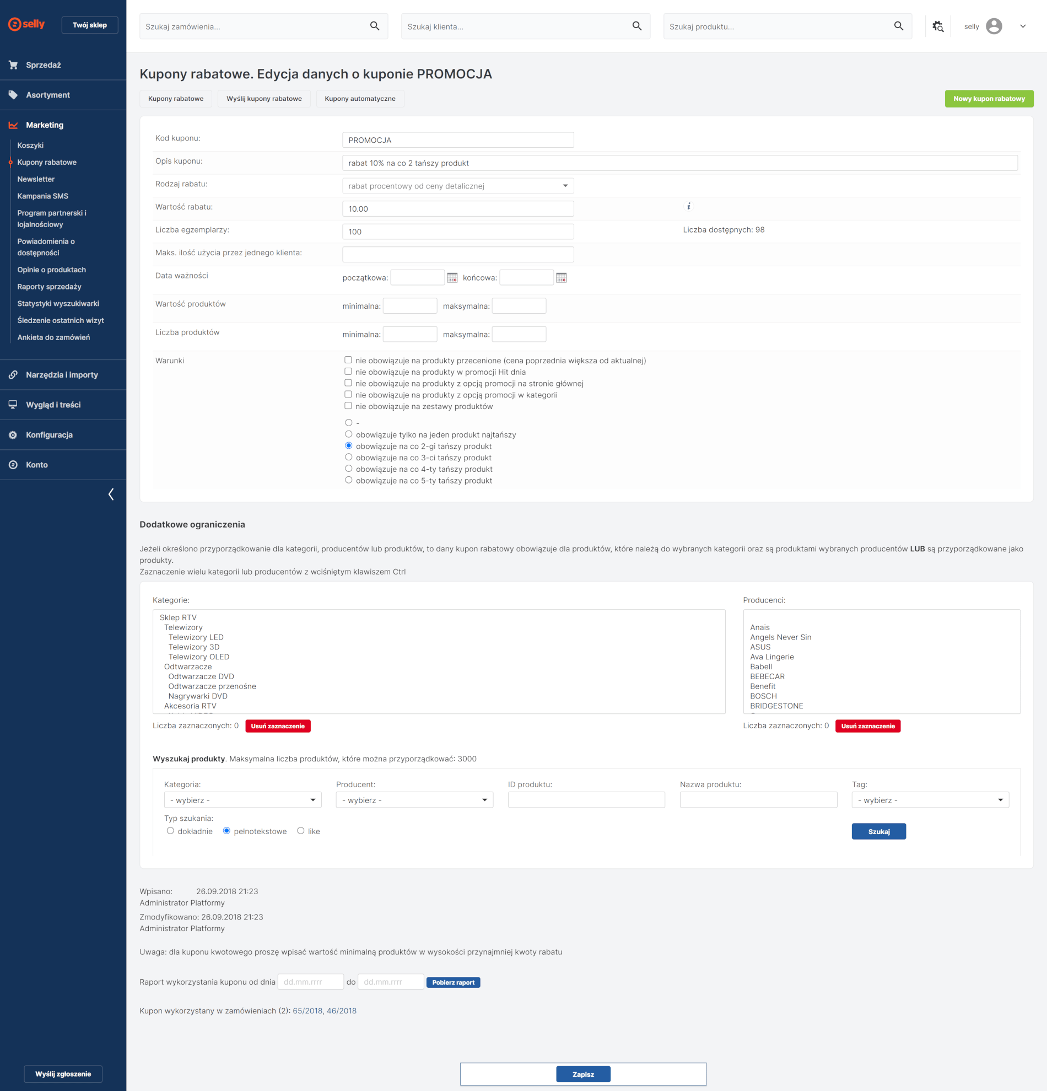Check the 'promocji w kategorii' option
Image resolution: width=1047 pixels, height=1091 pixels.
click(x=348, y=395)
